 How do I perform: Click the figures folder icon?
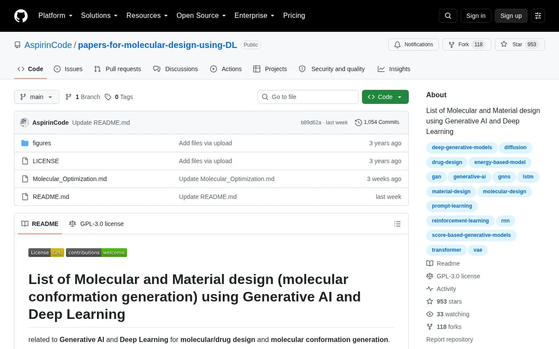[25, 143]
